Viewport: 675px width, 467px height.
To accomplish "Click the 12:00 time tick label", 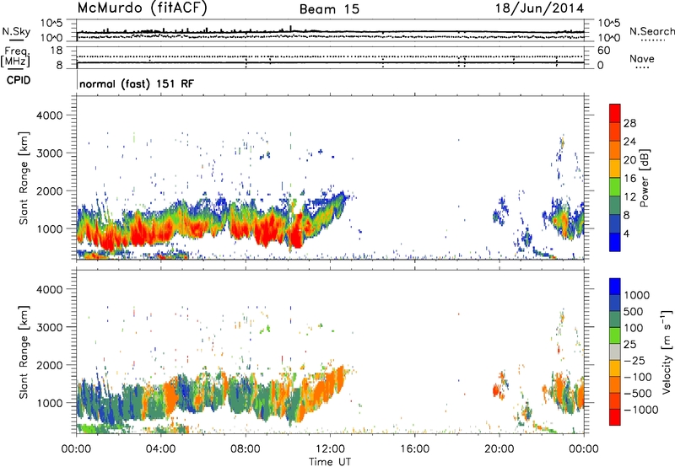I will [330, 449].
